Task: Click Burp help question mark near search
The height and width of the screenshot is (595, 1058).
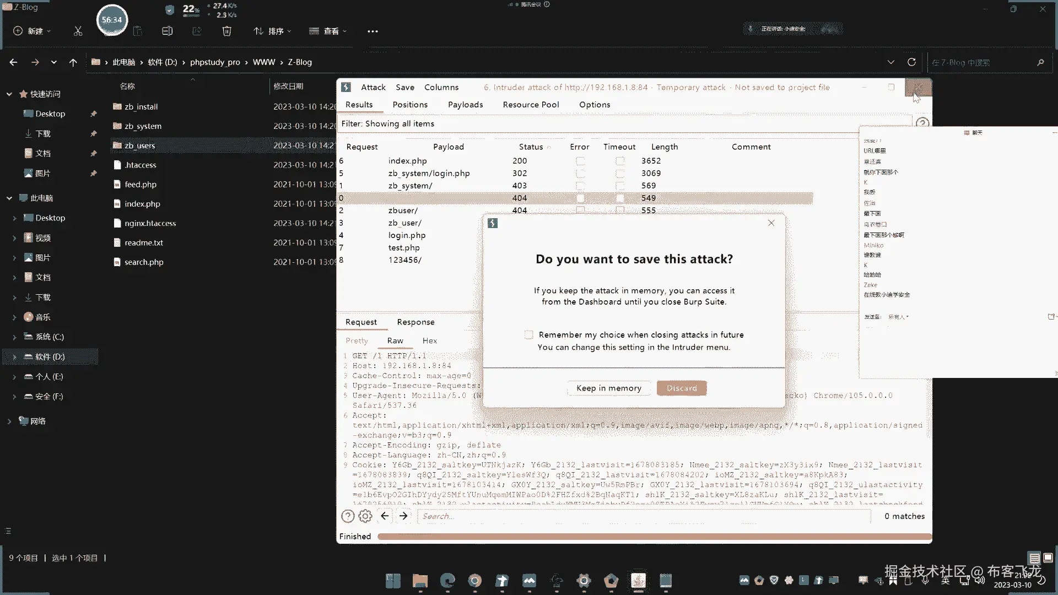Action: [x=348, y=516]
